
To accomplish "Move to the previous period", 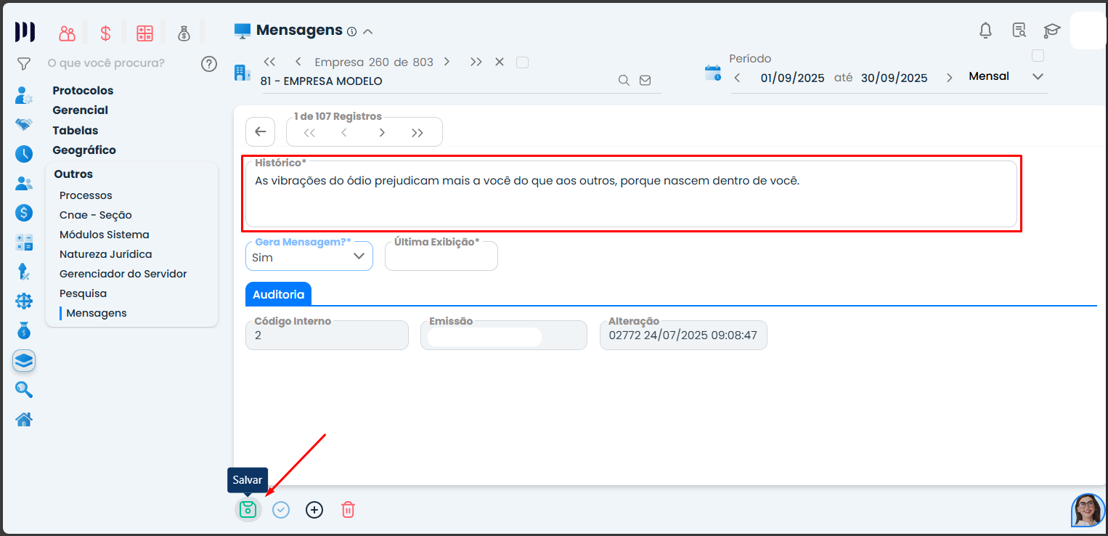I will [738, 78].
